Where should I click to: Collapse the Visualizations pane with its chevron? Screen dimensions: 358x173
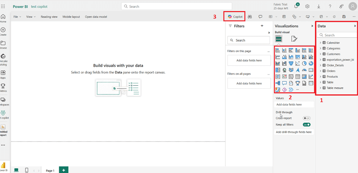click(x=312, y=26)
